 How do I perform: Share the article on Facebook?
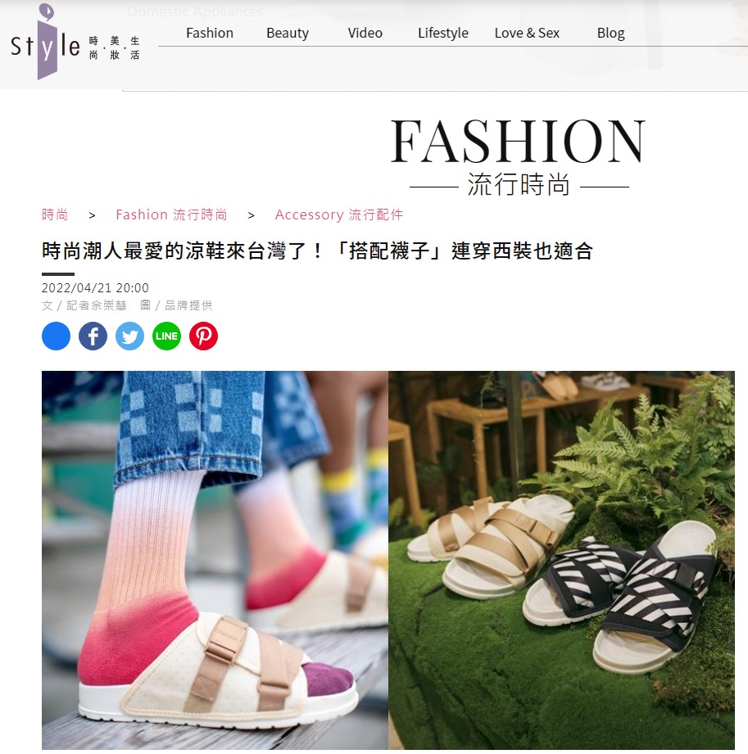pyautogui.click(x=93, y=336)
